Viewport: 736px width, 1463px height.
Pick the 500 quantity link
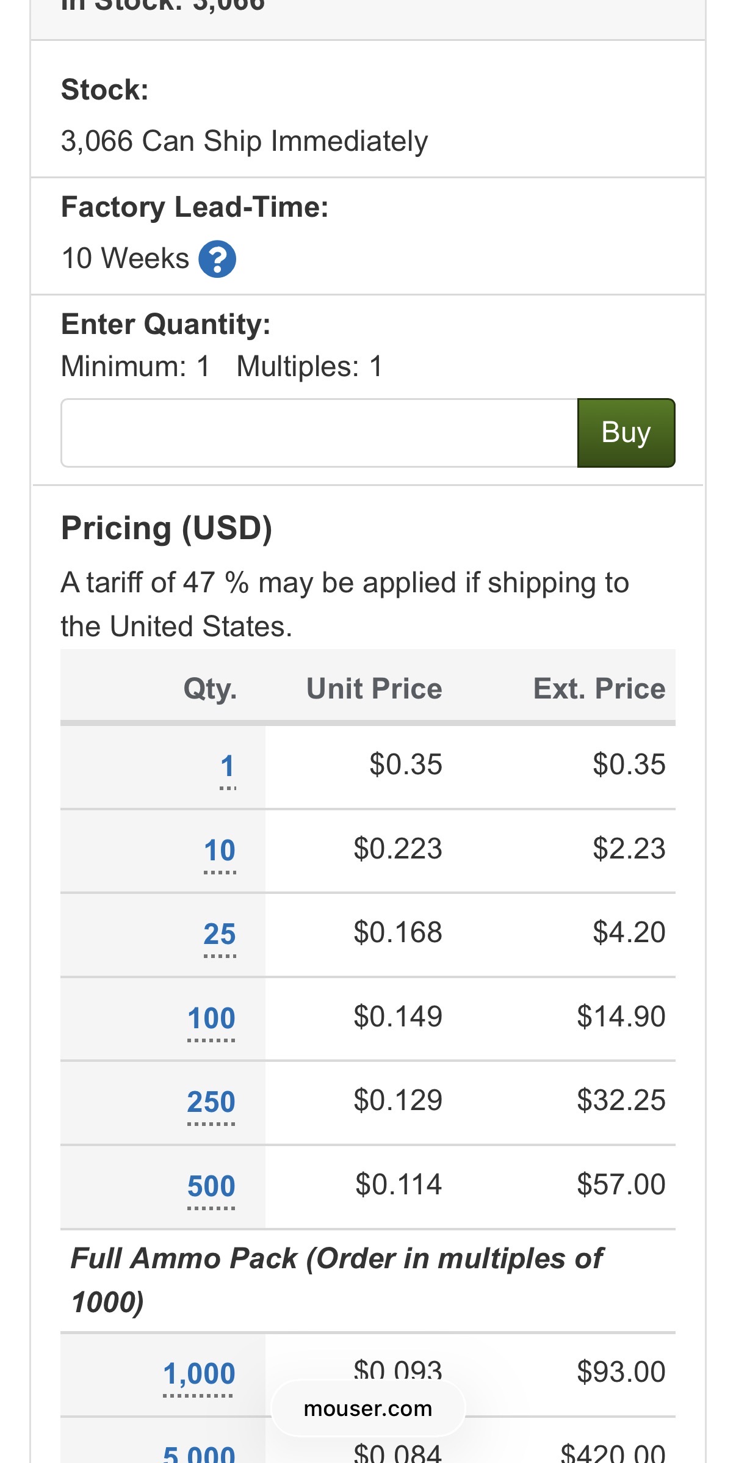(211, 1186)
